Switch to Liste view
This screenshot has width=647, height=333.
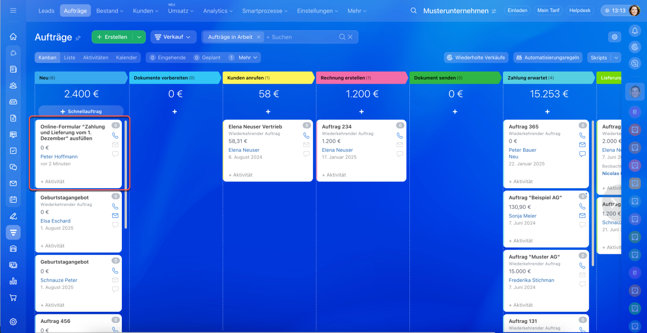[x=69, y=58]
